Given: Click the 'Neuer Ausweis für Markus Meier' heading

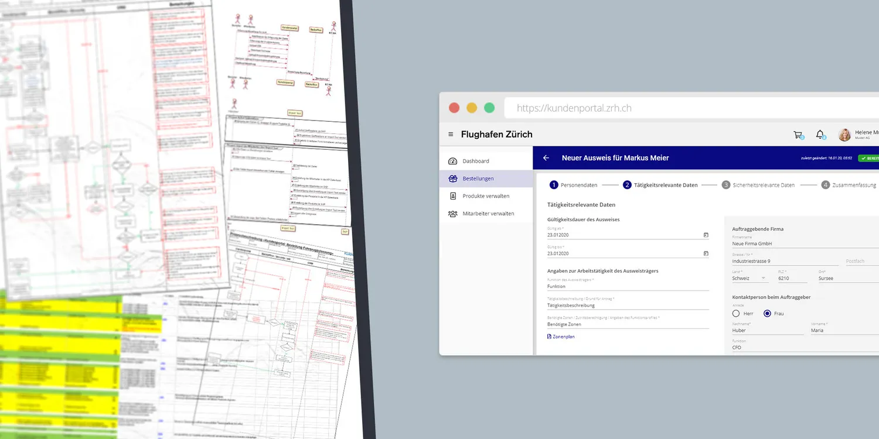Looking at the screenshot, I should [x=615, y=158].
